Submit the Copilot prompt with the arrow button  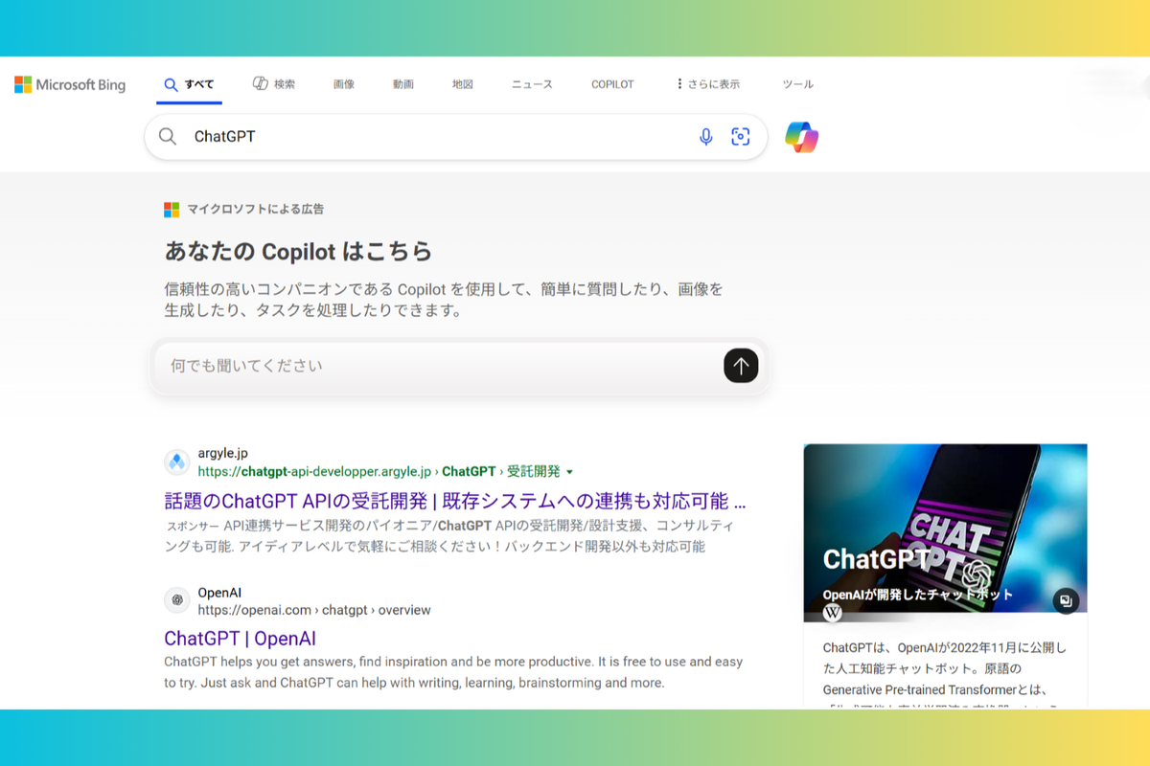click(x=741, y=366)
